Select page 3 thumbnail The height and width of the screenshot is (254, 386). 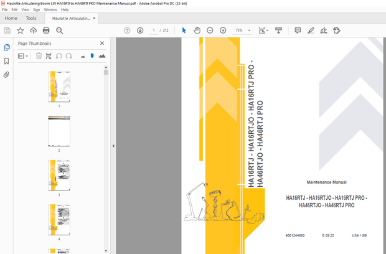point(59,175)
